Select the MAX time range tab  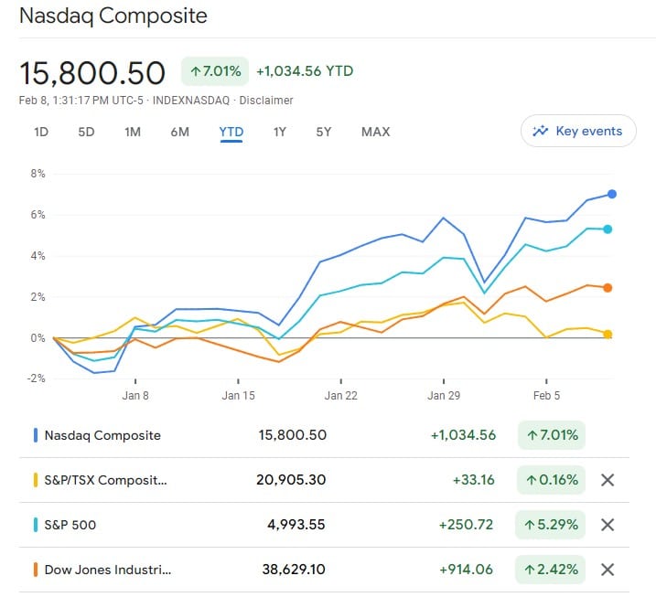tap(376, 133)
